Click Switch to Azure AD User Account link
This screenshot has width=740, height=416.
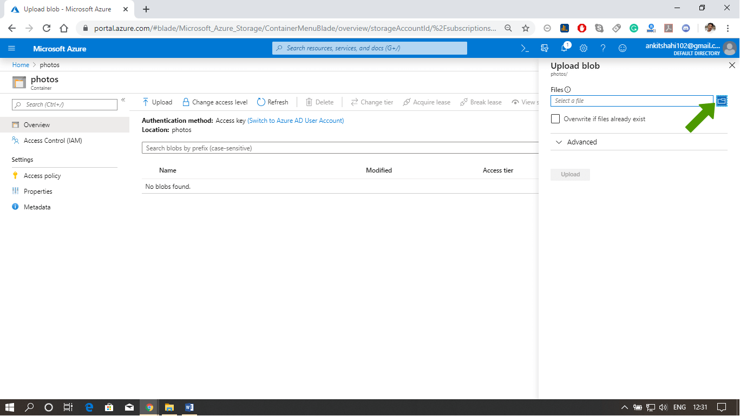296,121
